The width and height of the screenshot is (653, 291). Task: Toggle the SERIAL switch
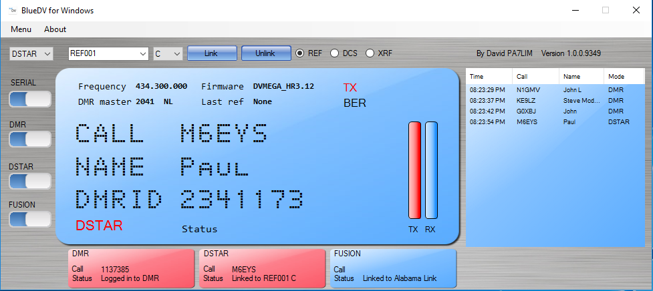coord(30,99)
